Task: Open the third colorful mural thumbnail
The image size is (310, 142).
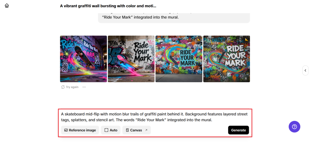Action: (x=179, y=59)
